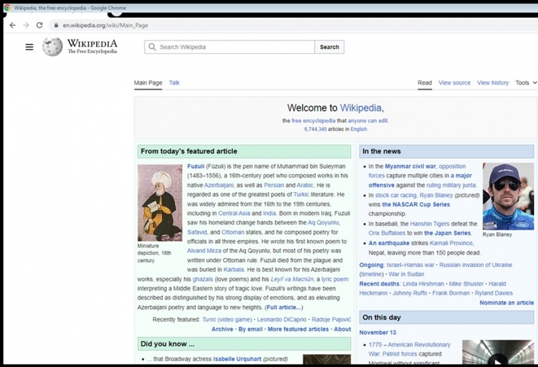Focus the Search Wikipedia field
Image resolution: width=538 pixels, height=367 pixels.
tap(230, 47)
